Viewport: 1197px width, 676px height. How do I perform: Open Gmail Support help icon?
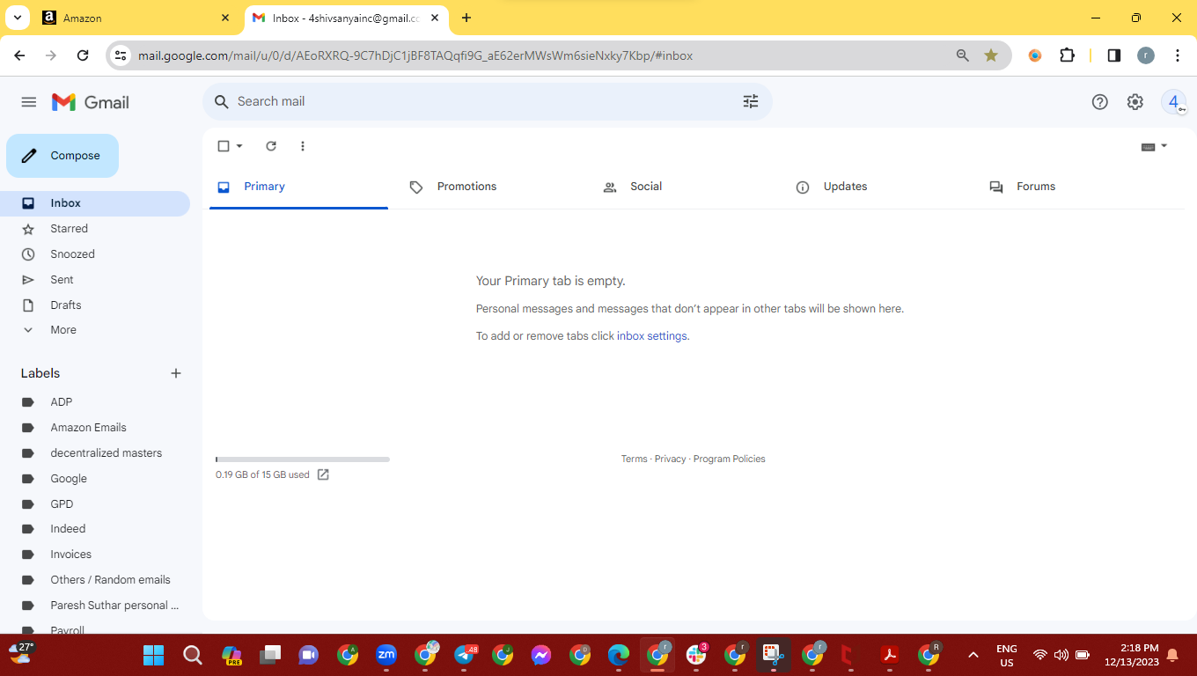tap(1099, 102)
